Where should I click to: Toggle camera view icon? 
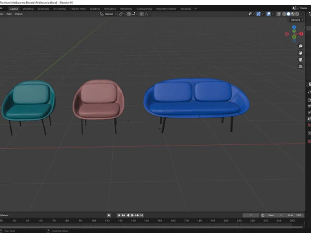(300, 60)
